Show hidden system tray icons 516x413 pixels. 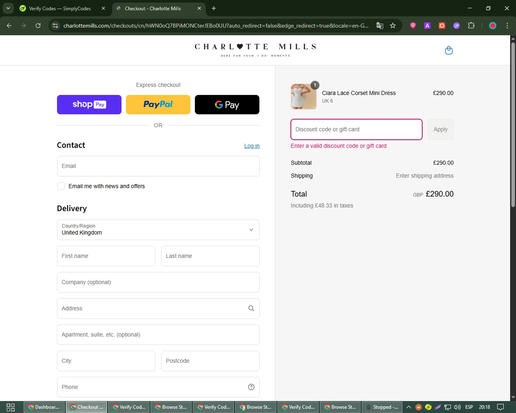(x=409, y=407)
